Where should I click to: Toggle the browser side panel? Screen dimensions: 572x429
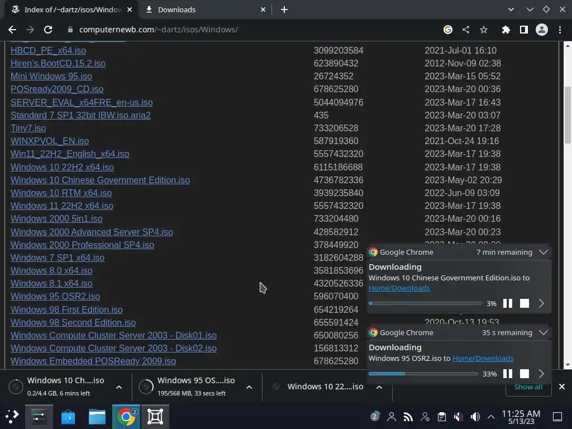click(524, 30)
